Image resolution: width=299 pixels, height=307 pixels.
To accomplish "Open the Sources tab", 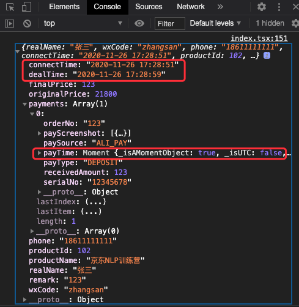I will (149, 7).
